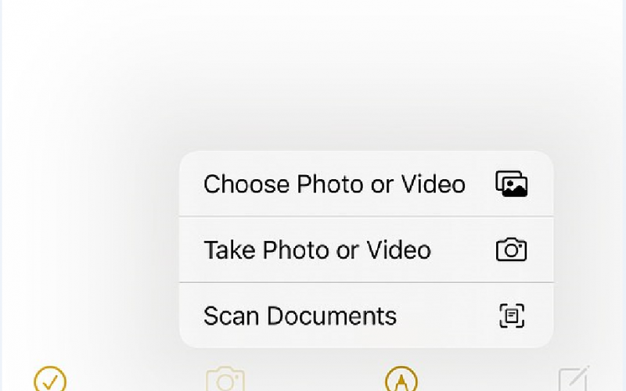Create a new note with pencil-square button
626x391 pixels.
574,378
